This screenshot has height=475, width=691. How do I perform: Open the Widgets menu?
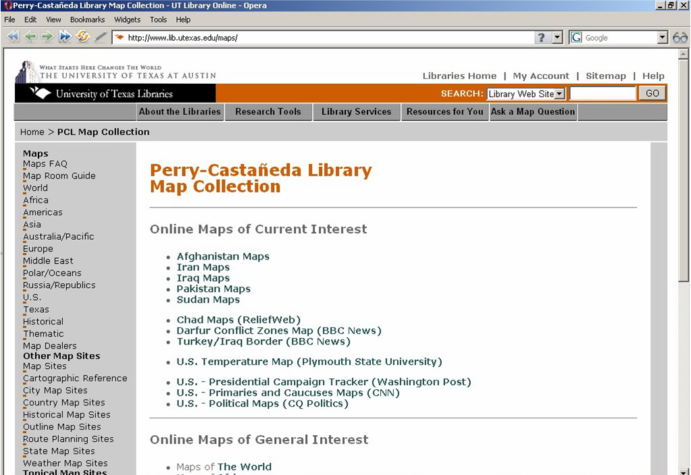pyautogui.click(x=127, y=20)
